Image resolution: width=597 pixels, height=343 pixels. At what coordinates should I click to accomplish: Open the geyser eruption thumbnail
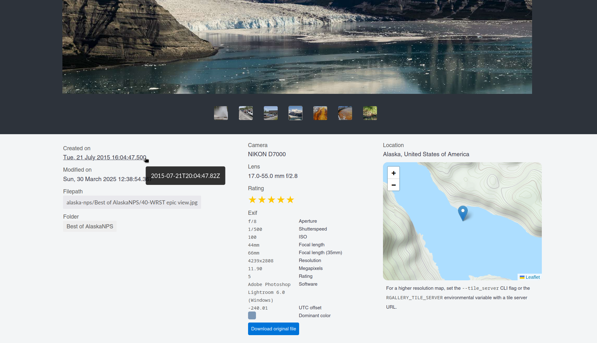tap(221, 113)
